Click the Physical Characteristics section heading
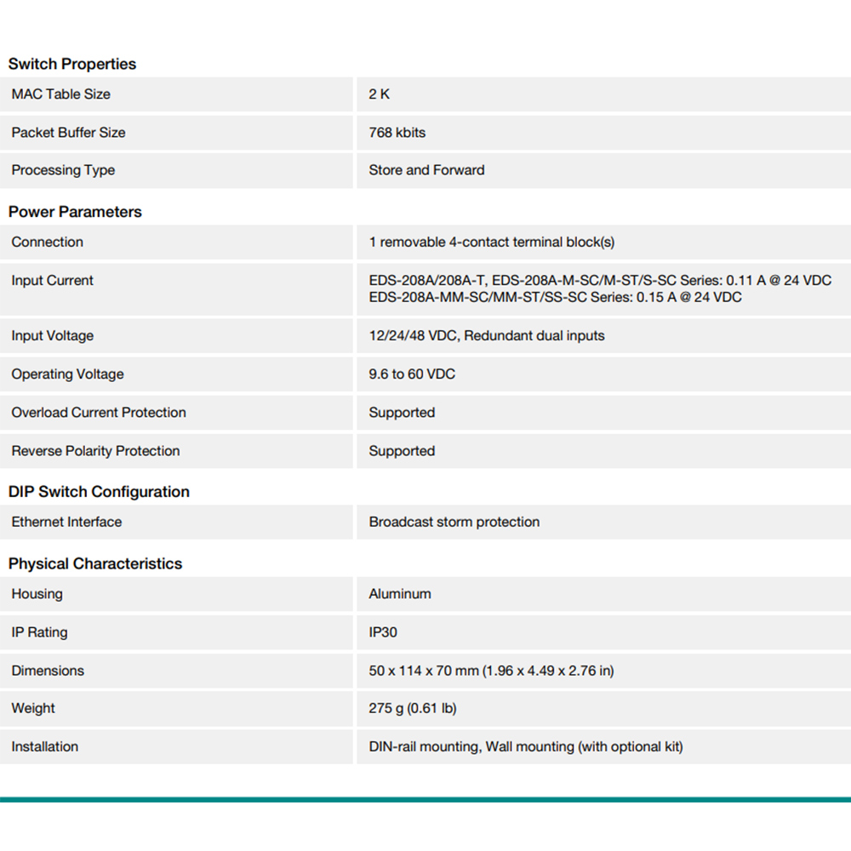Viewport: 851px width, 851px height. (95, 563)
